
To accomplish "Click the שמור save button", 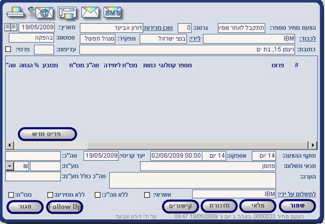I will (x=297, y=206).
